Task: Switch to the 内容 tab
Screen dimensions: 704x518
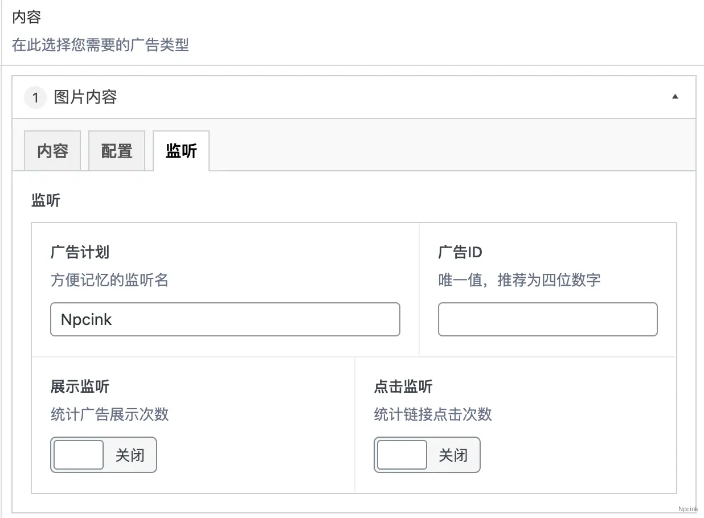Action: tap(52, 151)
